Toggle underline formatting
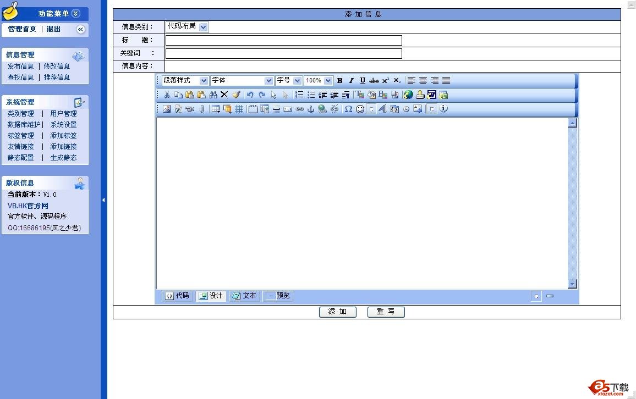636x399 pixels. click(363, 81)
